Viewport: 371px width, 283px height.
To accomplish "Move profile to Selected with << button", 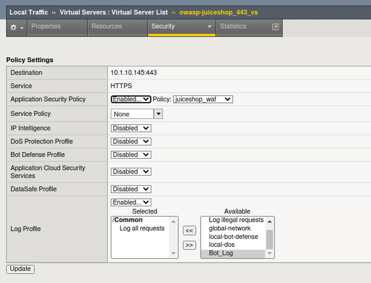I will pyautogui.click(x=189, y=231).
